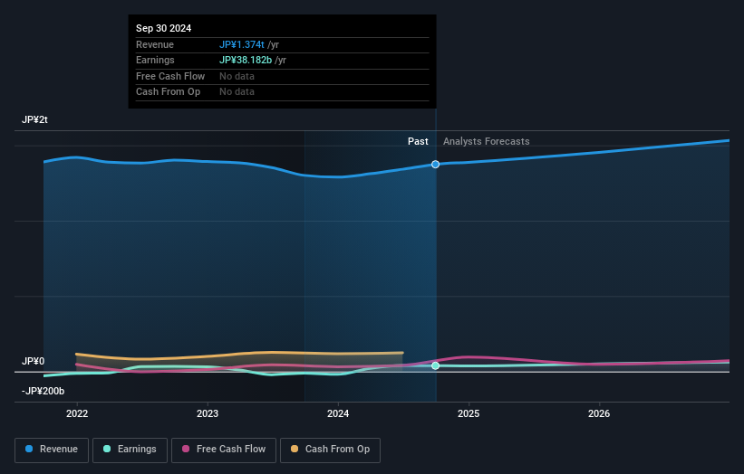The width and height of the screenshot is (744, 474).
Task: Click the 2022 x-axis label
Action: (77, 413)
